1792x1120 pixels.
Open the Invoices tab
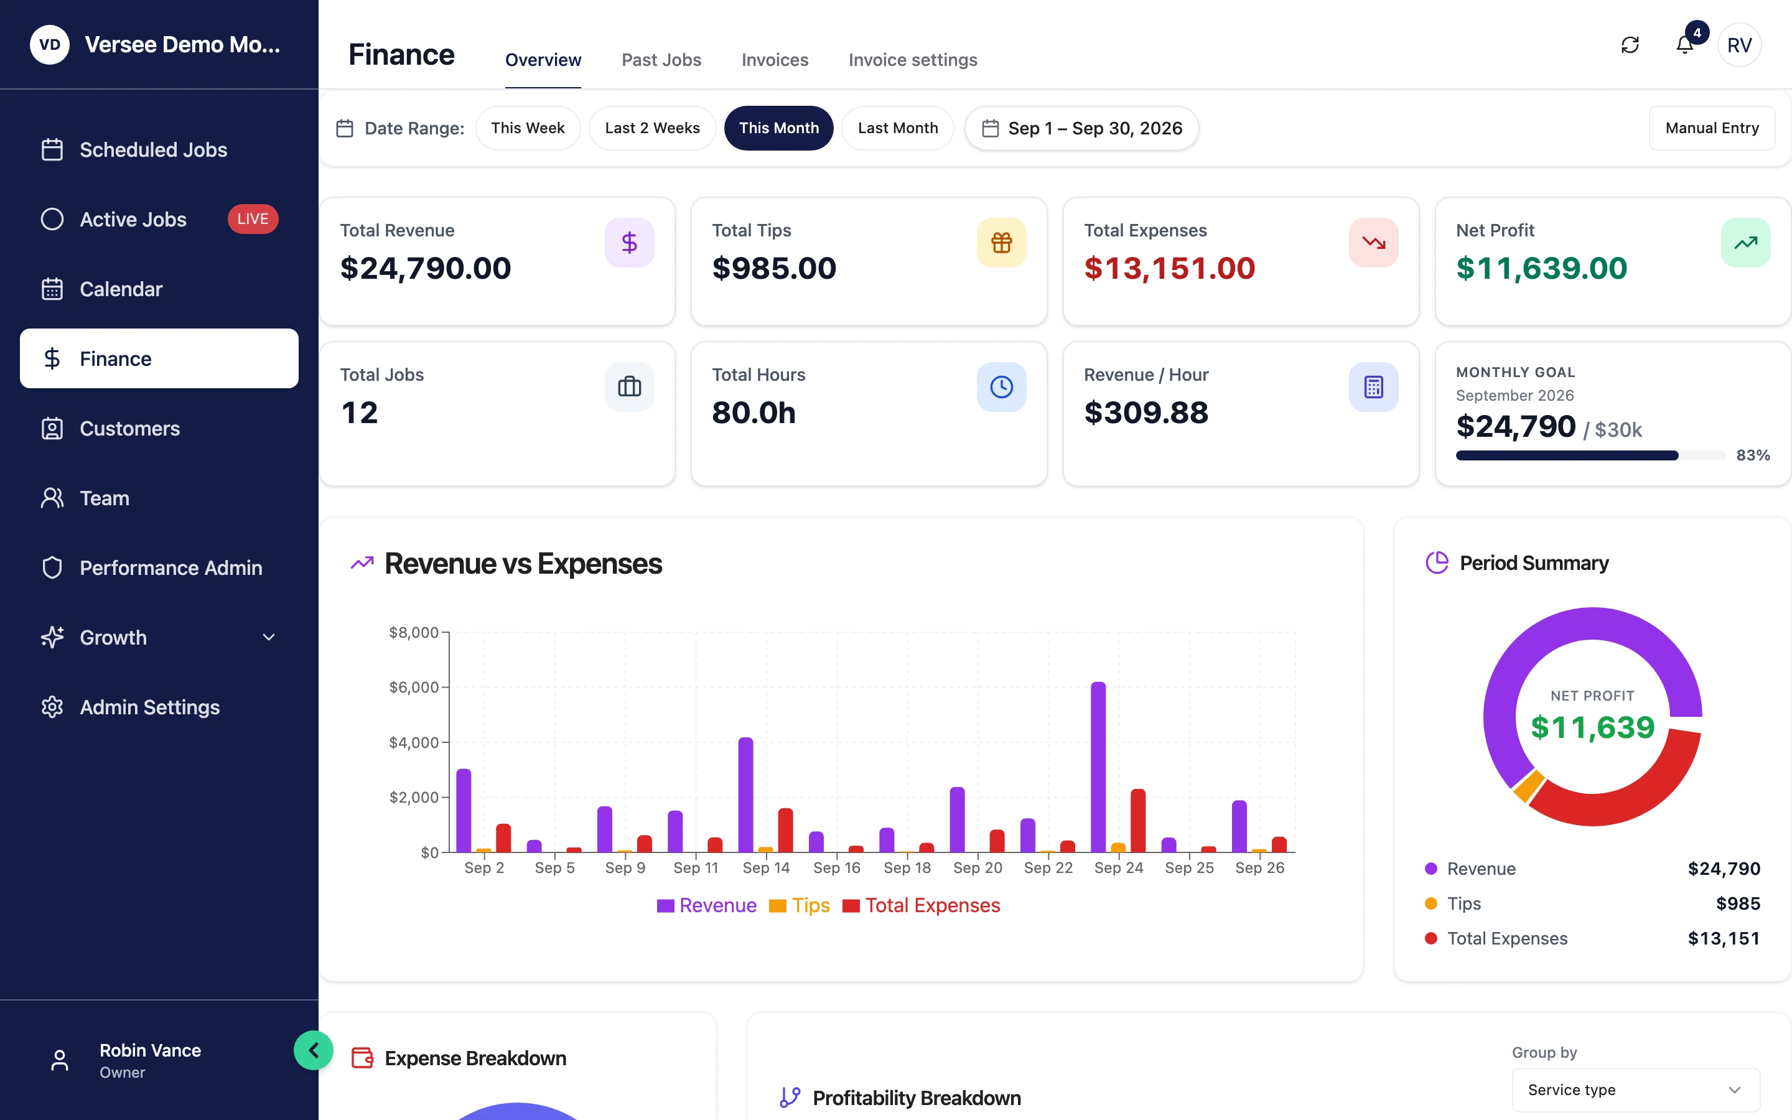[x=775, y=60]
